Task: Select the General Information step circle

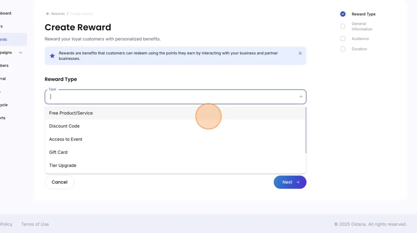Action: click(x=343, y=26)
